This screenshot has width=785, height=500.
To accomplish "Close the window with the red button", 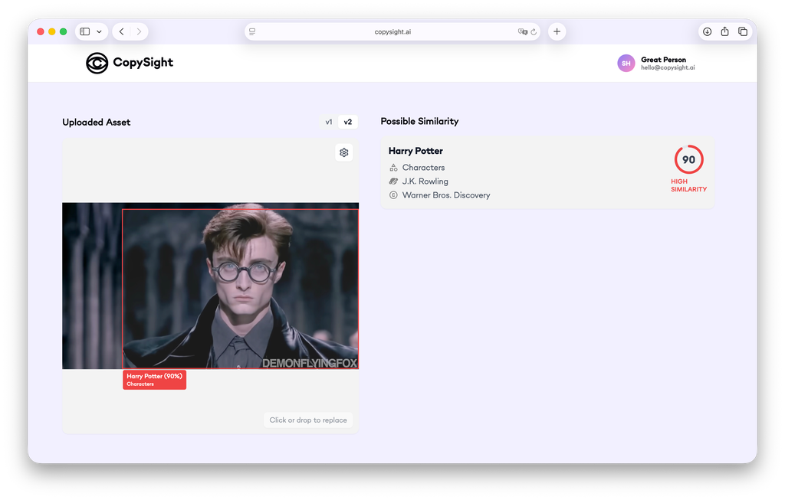I will pos(41,31).
